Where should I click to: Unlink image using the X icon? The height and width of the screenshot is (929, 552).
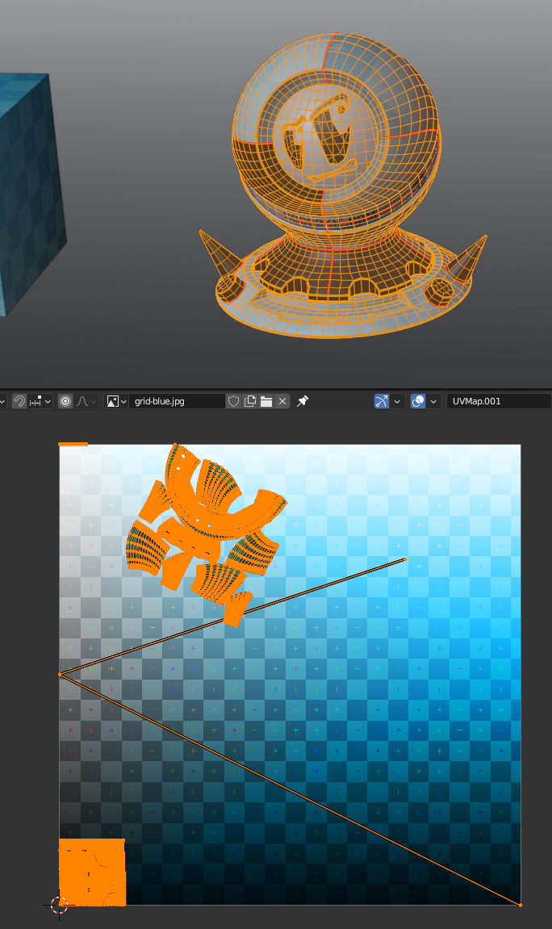(x=282, y=401)
